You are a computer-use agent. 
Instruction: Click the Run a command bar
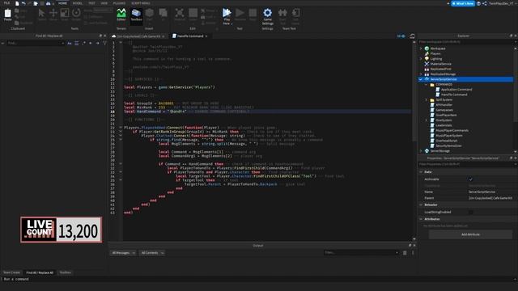click(x=259, y=279)
